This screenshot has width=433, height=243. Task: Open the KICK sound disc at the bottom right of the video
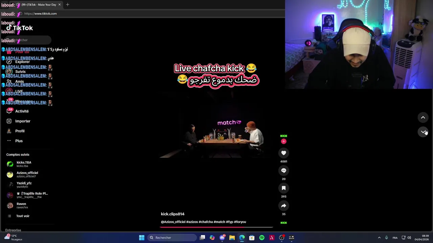click(x=283, y=223)
